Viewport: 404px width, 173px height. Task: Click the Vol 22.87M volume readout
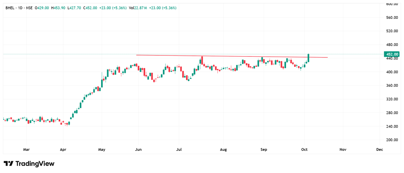coord(138,8)
